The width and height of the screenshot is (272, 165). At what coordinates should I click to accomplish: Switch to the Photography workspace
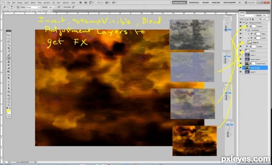coord(229,2)
